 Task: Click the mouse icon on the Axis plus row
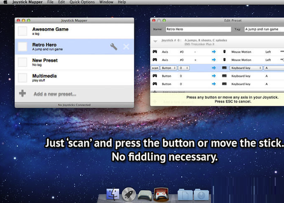pos(224,60)
